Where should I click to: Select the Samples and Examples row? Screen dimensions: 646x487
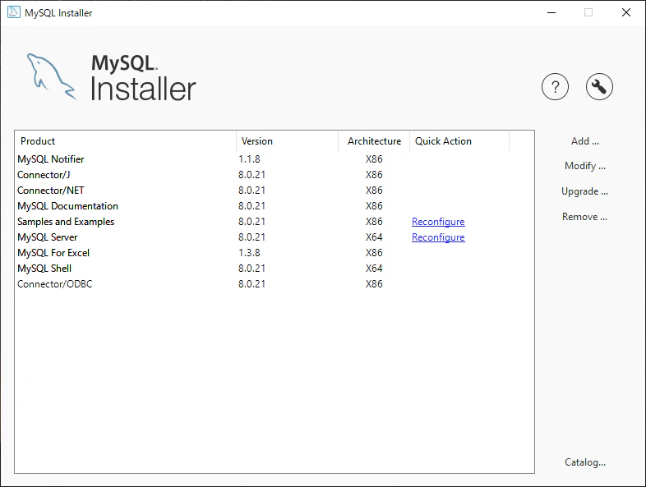[x=275, y=222]
